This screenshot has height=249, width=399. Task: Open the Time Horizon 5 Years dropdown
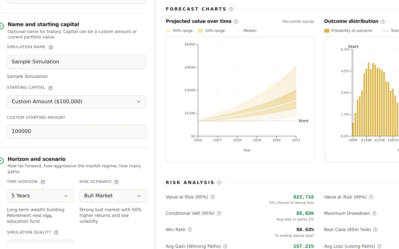40,196
